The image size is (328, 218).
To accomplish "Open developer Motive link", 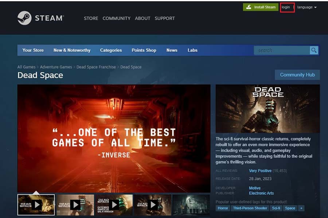I will pos(255,188).
